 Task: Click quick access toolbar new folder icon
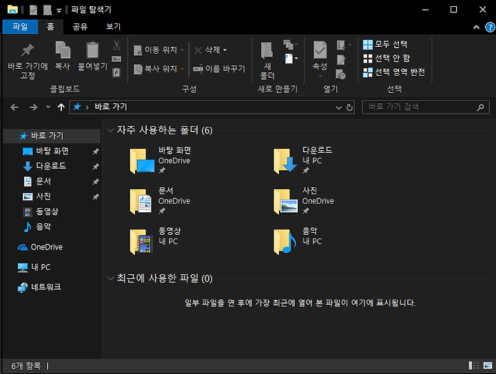click(47, 10)
